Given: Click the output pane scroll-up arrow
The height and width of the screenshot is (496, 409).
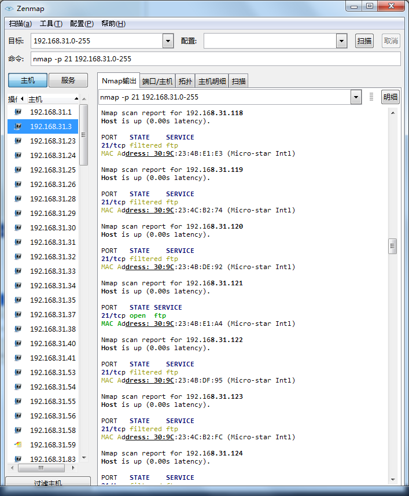Looking at the screenshot, I should (x=393, y=113).
